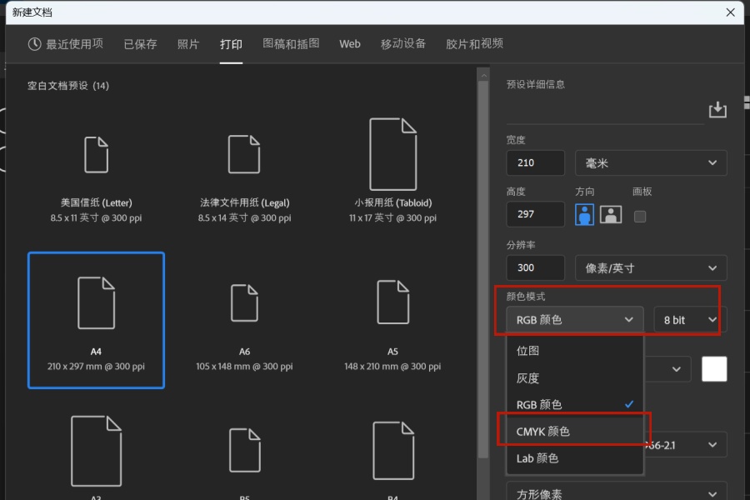The height and width of the screenshot is (500, 750).
Task: Choose Lab 颜色 from color mode list
Action: (x=574, y=458)
